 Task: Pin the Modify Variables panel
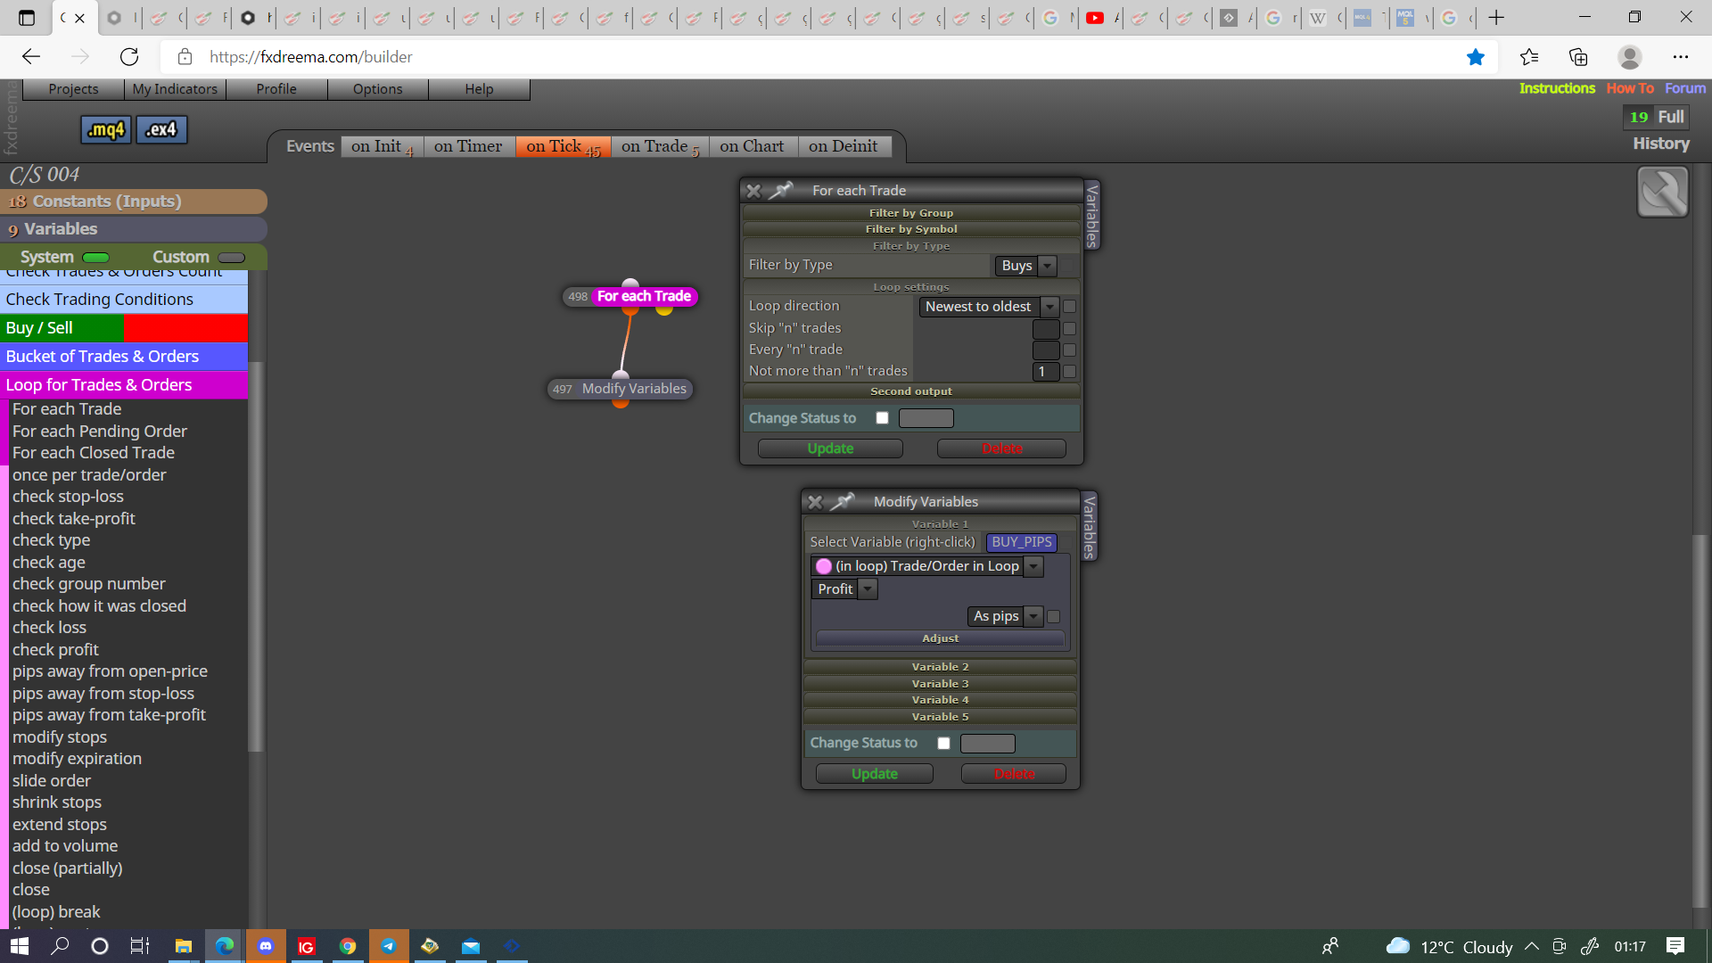point(843,502)
